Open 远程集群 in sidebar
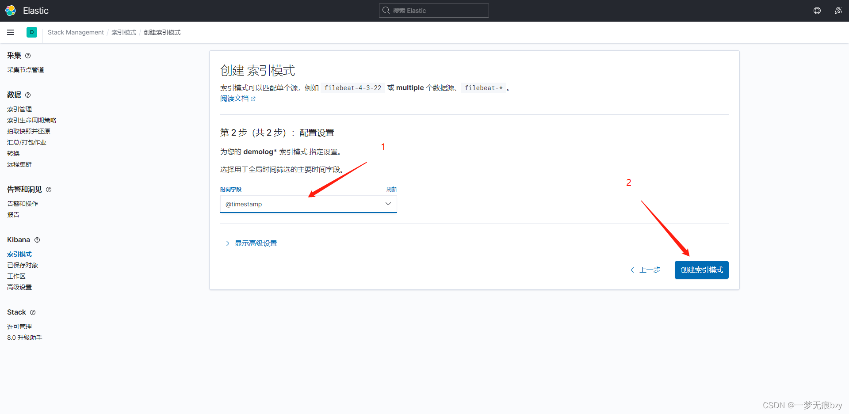 point(19,164)
